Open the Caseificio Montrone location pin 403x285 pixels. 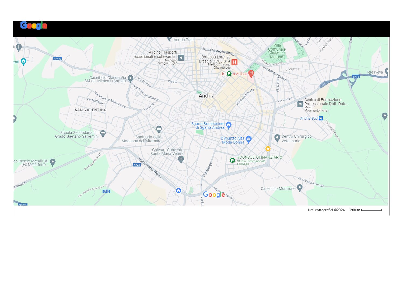(300, 188)
